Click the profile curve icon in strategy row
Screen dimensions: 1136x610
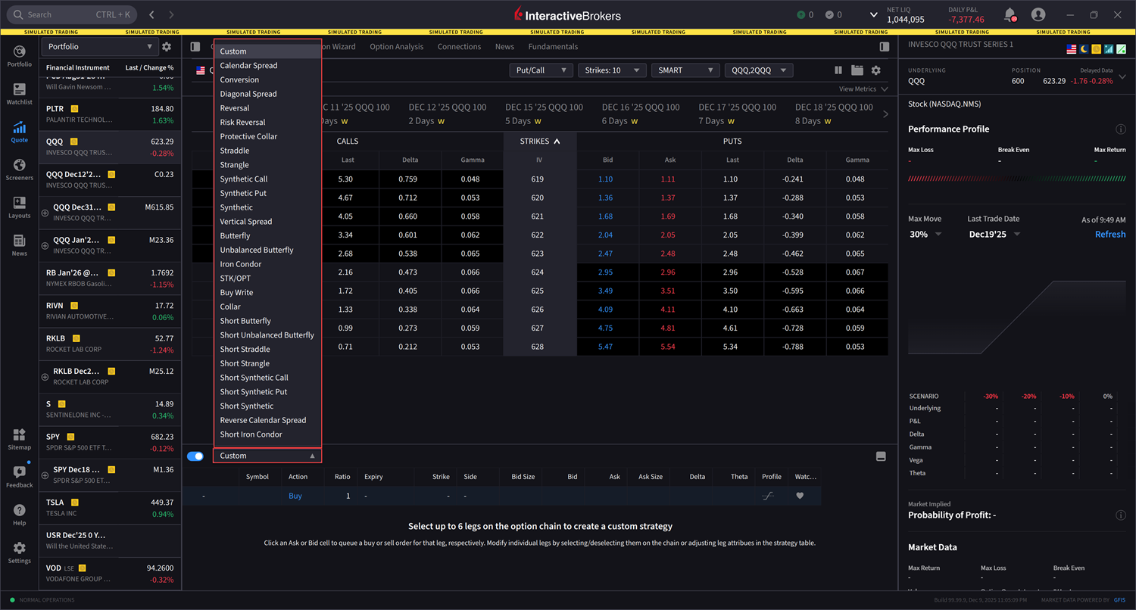pyautogui.click(x=768, y=496)
